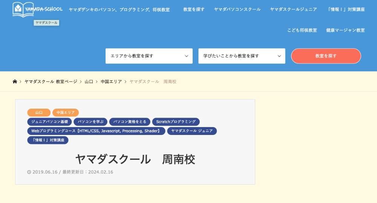Select Webプログラミングコース tag
Viewport: 377px width, 203px height.
click(96, 131)
